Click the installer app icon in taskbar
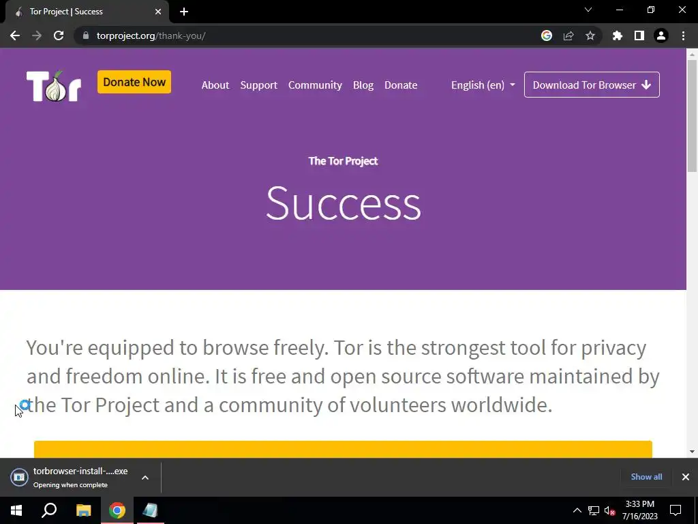The width and height of the screenshot is (698, 524). point(151,510)
